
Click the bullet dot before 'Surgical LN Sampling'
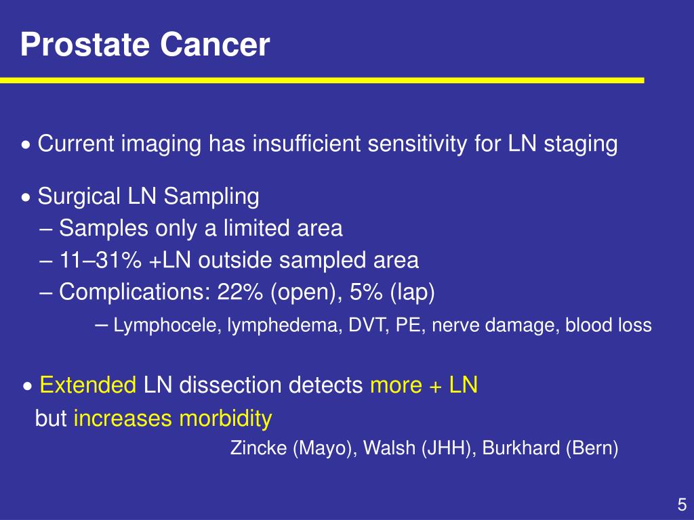(27, 198)
